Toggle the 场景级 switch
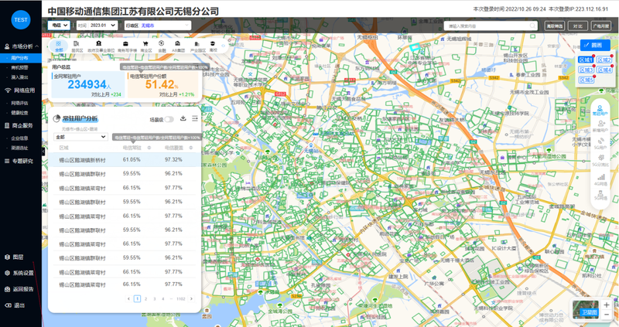Image resolution: width=619 pixels, height=327 pixels. [x=169, y=119]
